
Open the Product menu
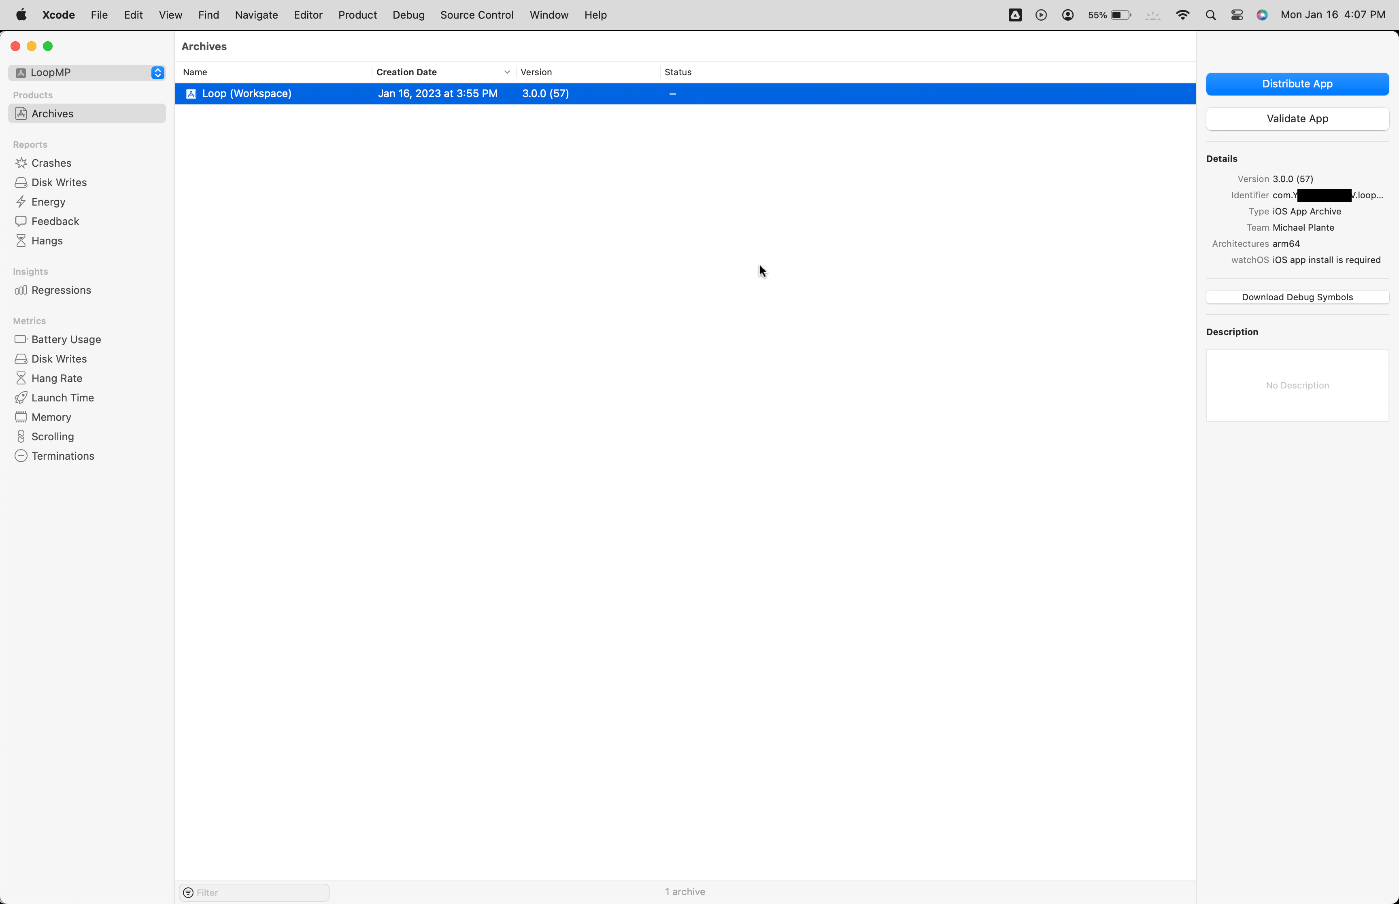(x=357, y=15)
